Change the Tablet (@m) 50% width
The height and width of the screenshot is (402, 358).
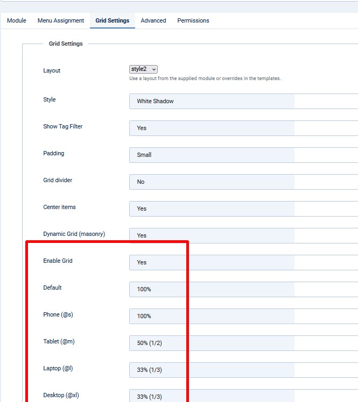243,343
